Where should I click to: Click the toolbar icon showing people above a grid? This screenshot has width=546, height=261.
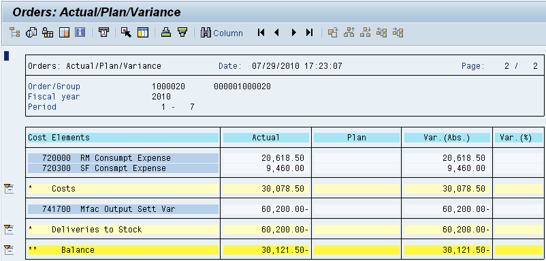(48, 33)
